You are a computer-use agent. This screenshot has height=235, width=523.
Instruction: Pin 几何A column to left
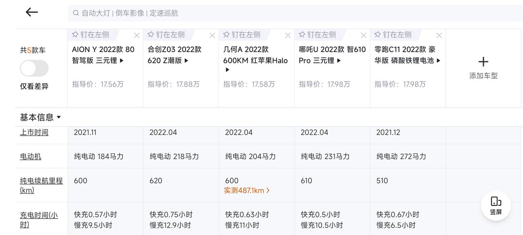pos(242,35)
